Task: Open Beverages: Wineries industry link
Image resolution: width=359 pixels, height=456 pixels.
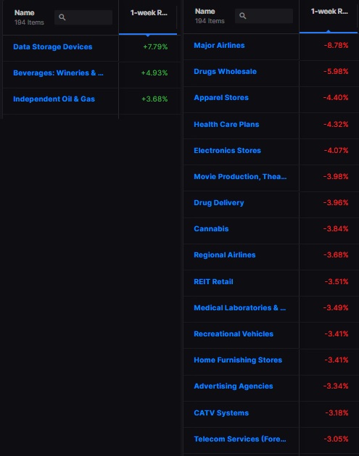Action: [x=58, y=72]
